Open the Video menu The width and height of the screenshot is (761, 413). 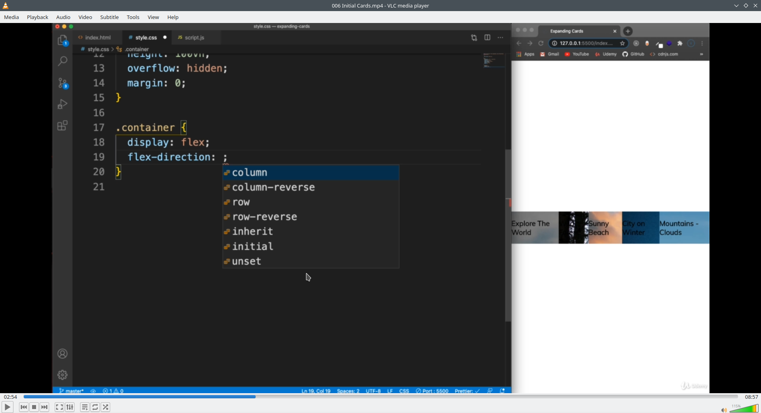tap(85, 17)
